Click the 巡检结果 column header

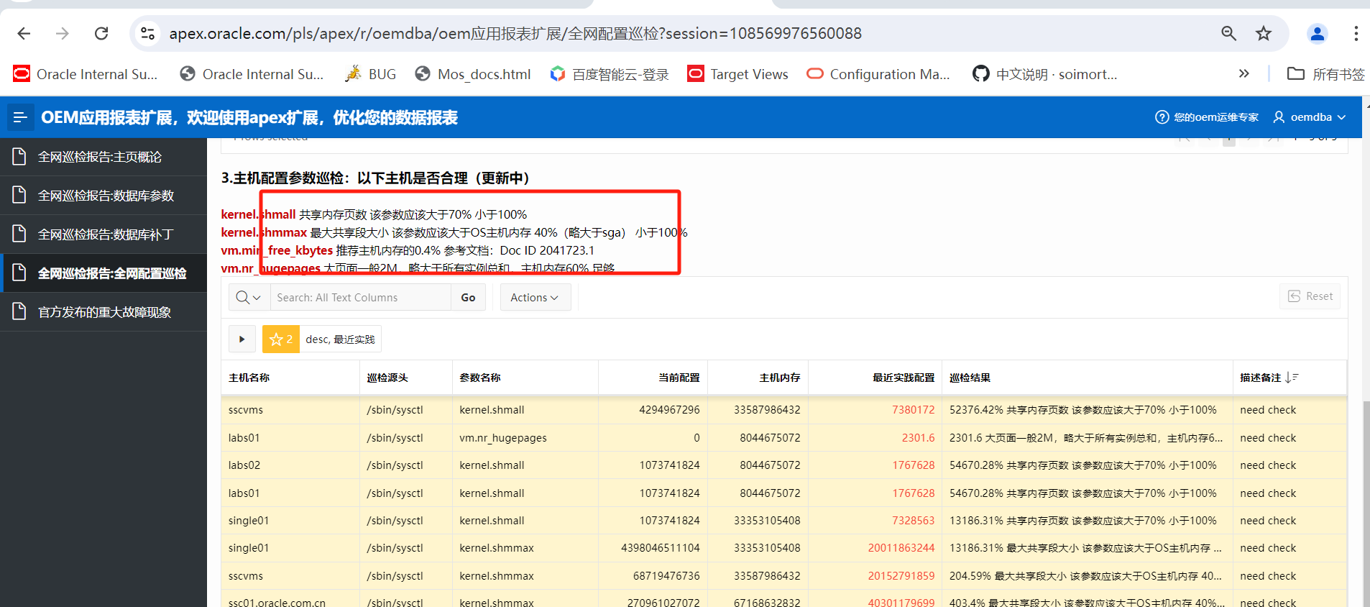(970, 378)
